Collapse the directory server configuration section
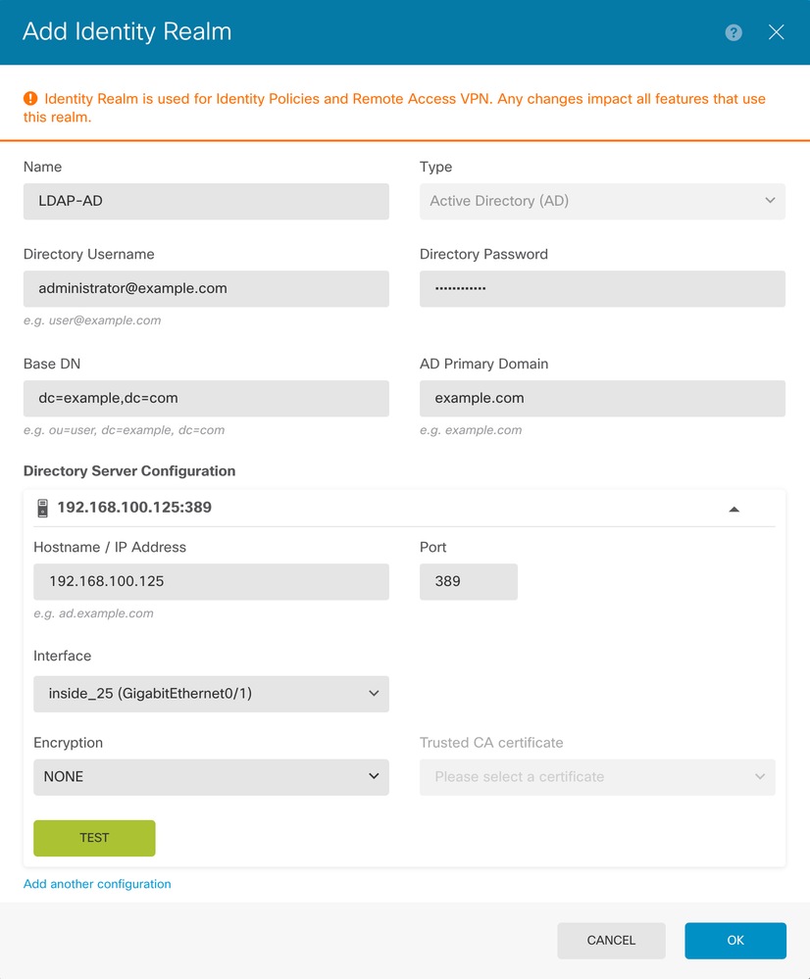 734,509
